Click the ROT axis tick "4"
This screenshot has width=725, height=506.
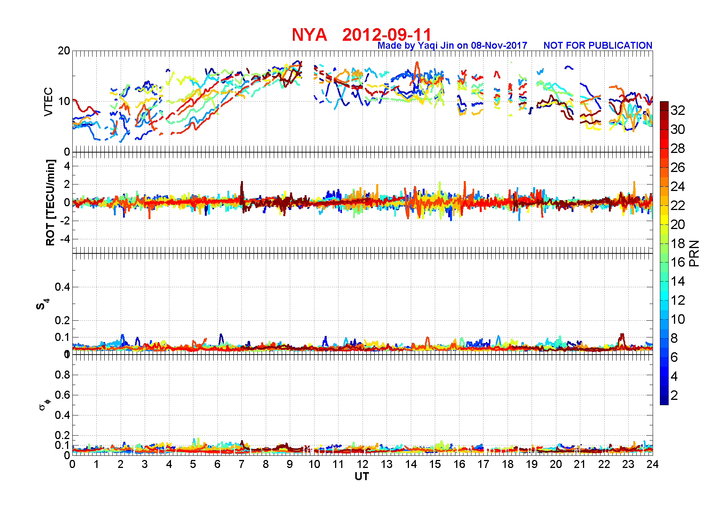click(x=67, y=166)
